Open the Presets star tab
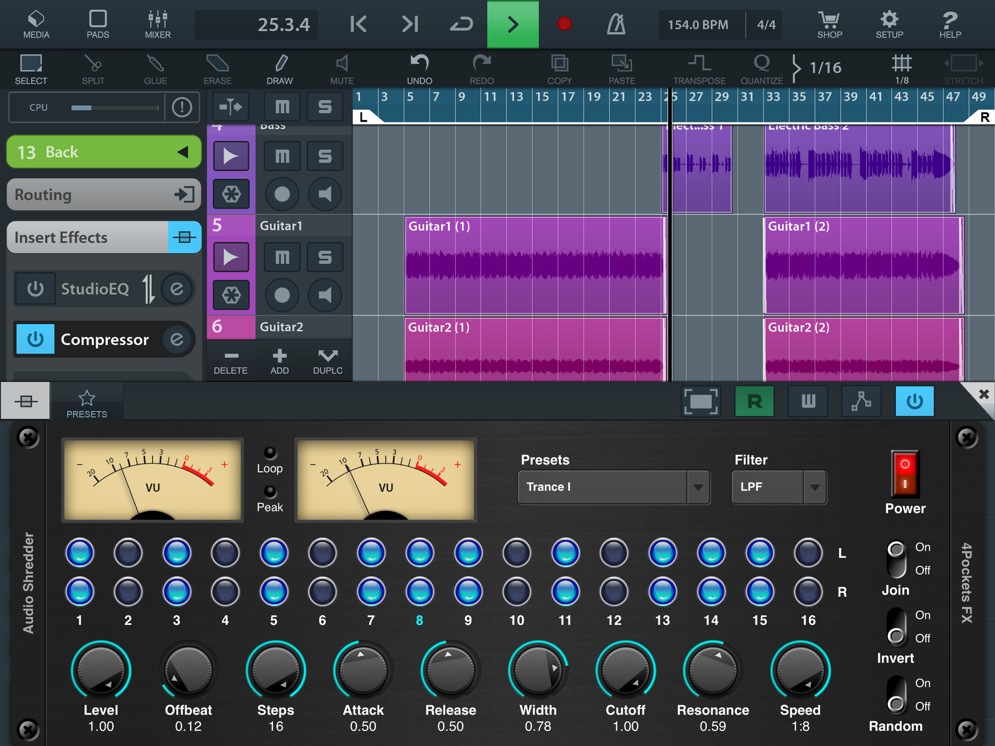995x746 pixels. (x=86, y=403)
